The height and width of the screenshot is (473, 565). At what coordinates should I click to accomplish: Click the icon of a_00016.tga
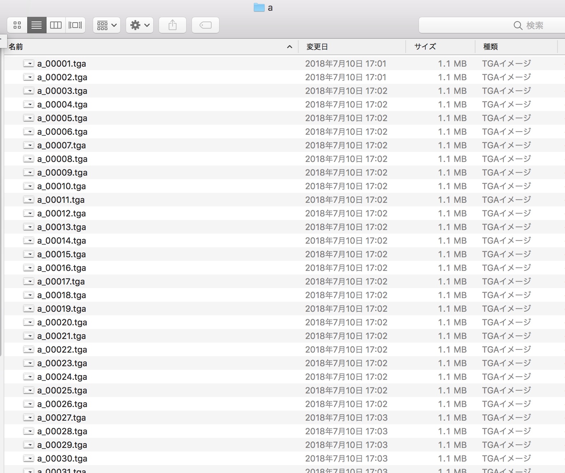(29, 268)
